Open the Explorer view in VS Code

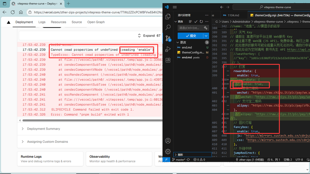click(x=168, y=16)
